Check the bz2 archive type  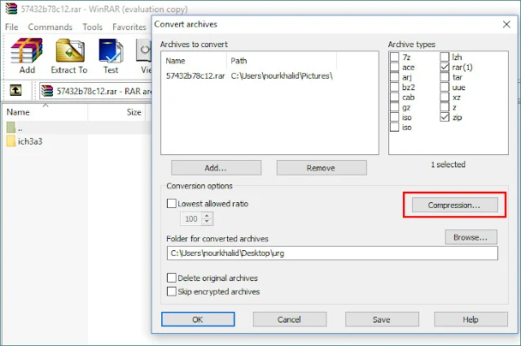[x=394, y=87]
